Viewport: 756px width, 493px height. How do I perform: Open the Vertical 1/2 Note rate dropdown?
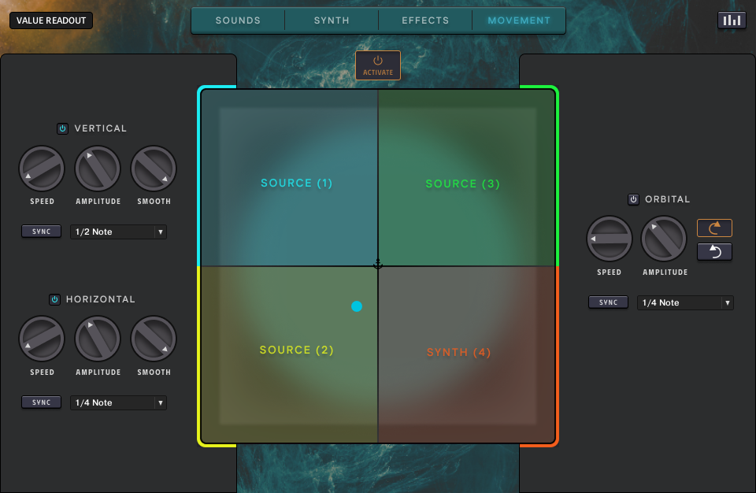point(118,232)
